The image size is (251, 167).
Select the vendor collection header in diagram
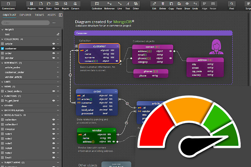[x=97, y=130]
